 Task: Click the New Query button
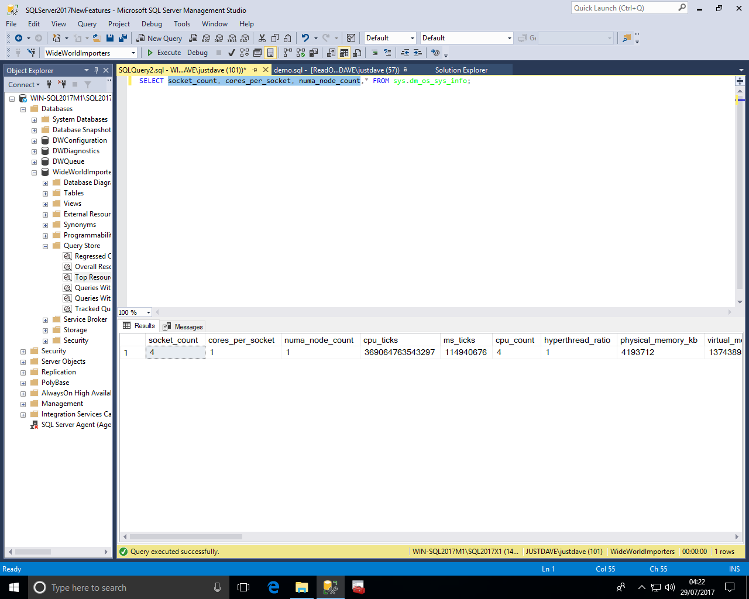(x=159, y=38)
